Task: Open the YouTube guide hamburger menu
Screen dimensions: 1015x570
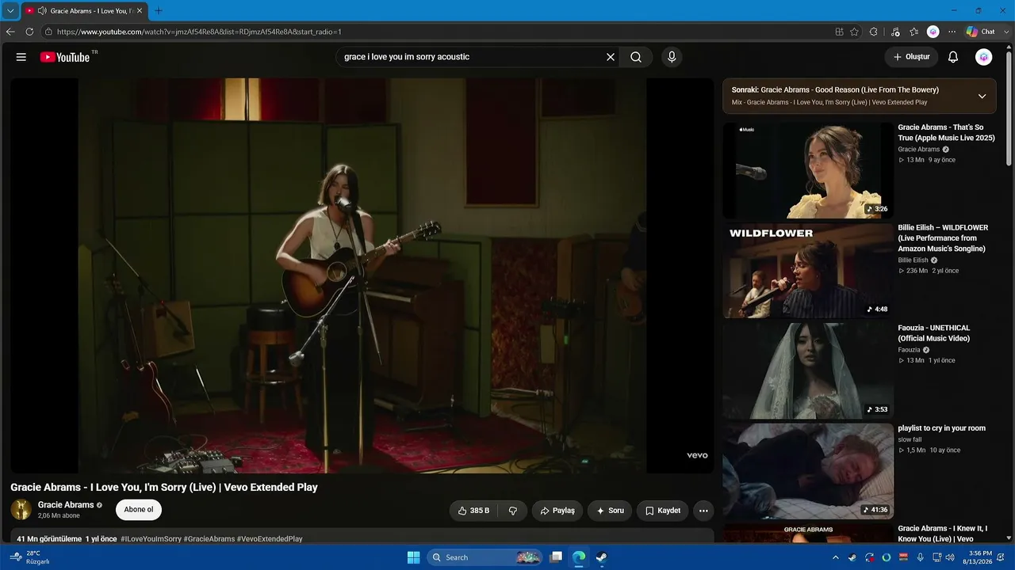Action: 21,57
